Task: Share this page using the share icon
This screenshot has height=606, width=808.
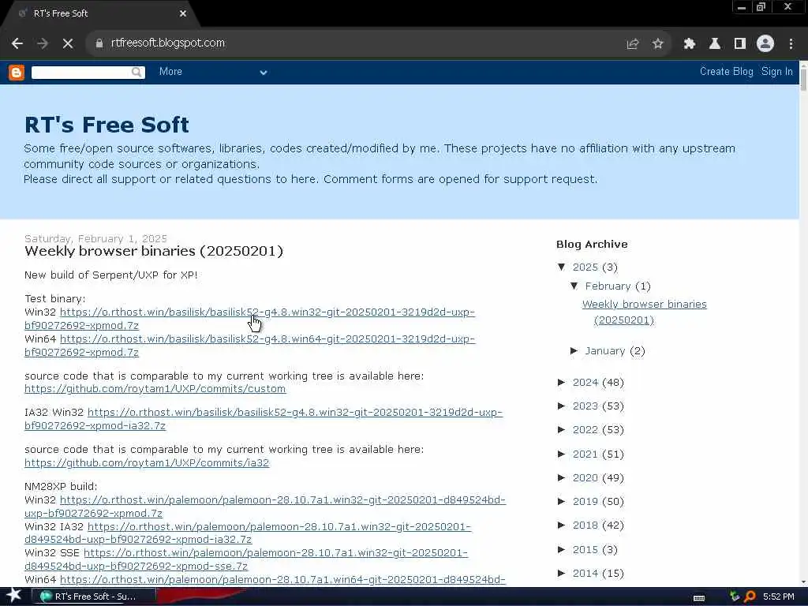Action: tap(633, 44)
